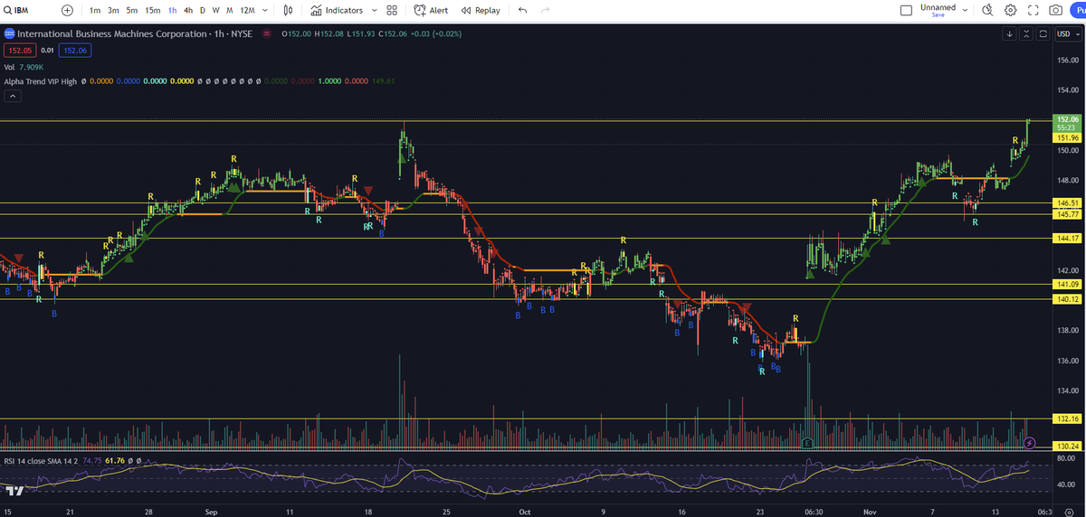Select the Vol indicator legend

point(9,67)
